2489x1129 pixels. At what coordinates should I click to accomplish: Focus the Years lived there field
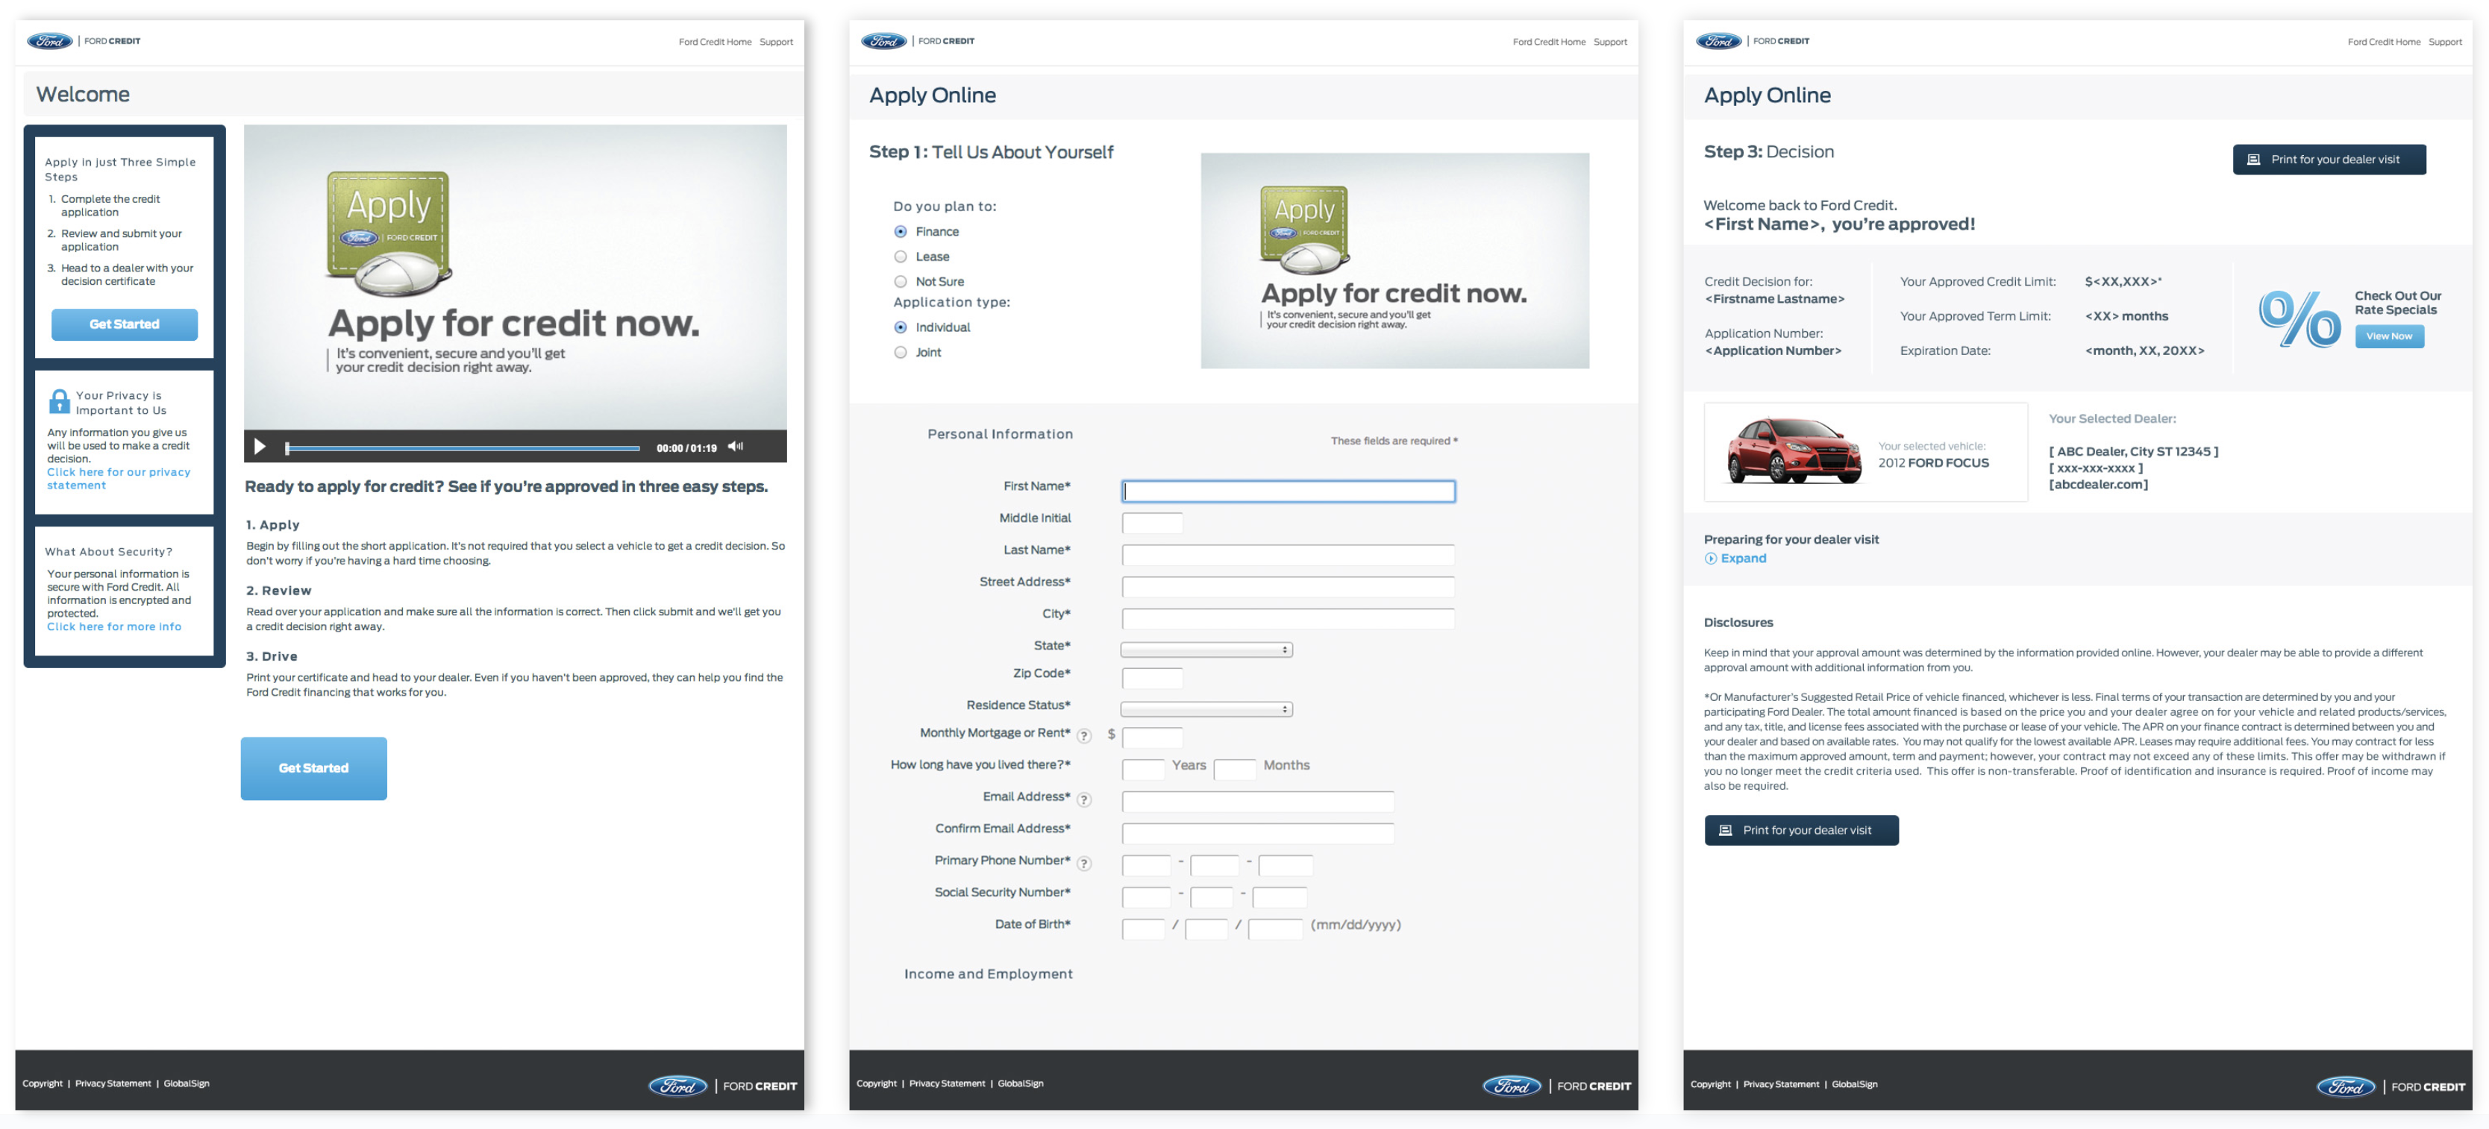coord(1143,770)
